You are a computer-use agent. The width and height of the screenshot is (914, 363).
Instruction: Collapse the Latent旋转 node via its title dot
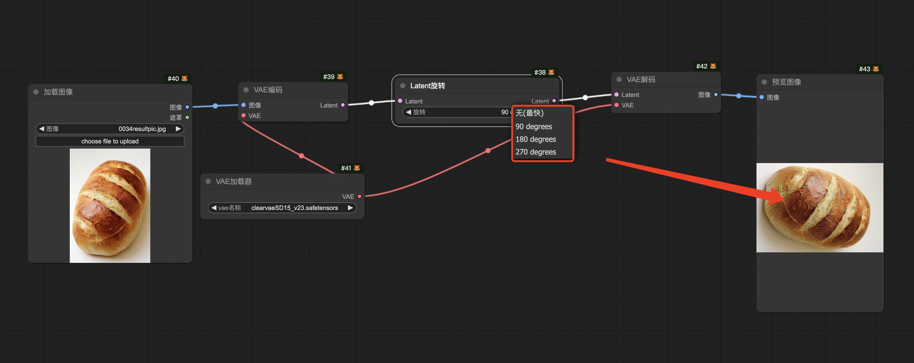(x=402, y=85)
